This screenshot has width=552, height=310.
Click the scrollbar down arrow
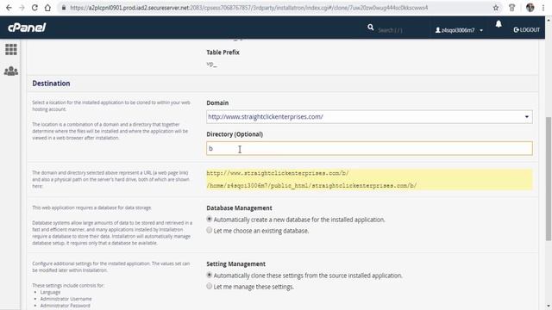(549, 306)
